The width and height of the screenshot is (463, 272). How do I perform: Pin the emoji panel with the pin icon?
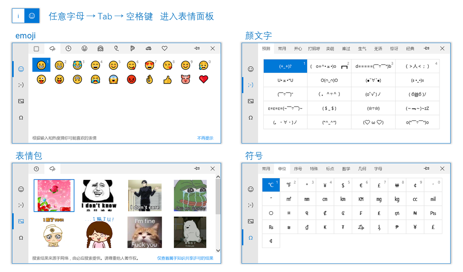(x=197, y=48)
